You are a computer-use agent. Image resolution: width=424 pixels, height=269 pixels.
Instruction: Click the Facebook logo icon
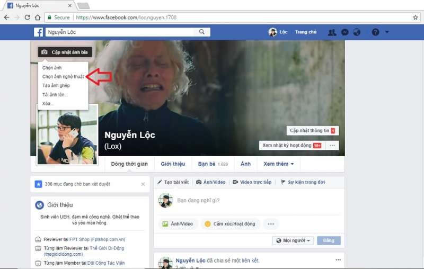coord(39,32)
